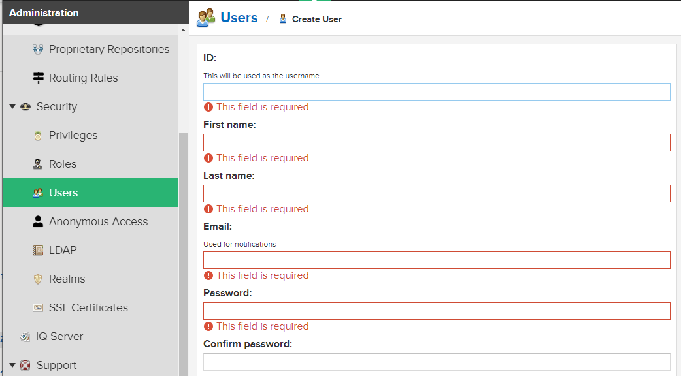This screenshot has width=681, height=376.
Task: Select the highlighted Users item
Action: pos(90,193)
